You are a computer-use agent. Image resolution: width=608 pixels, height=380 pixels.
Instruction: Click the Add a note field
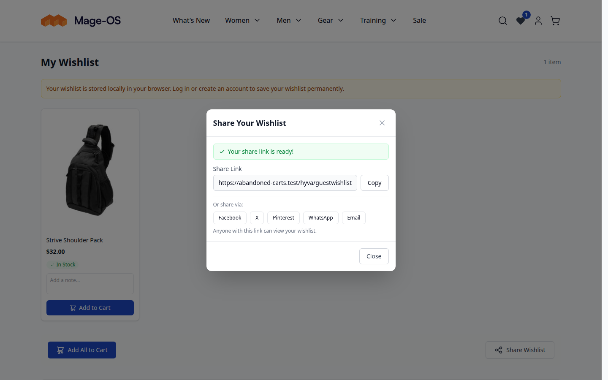(x=90, y=284)
